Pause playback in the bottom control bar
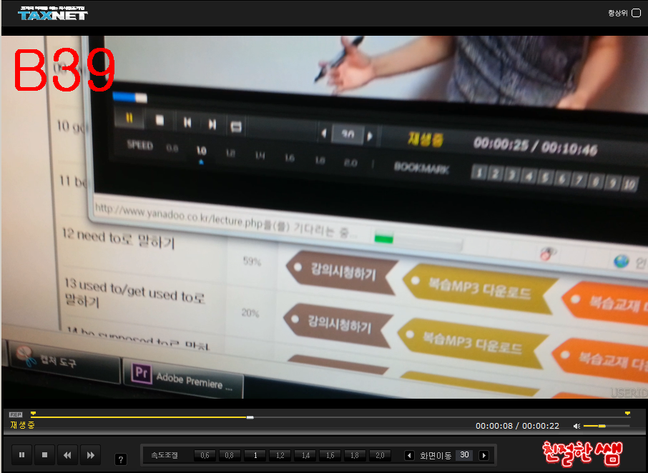The image size is (648, 473). pos(22,455)
